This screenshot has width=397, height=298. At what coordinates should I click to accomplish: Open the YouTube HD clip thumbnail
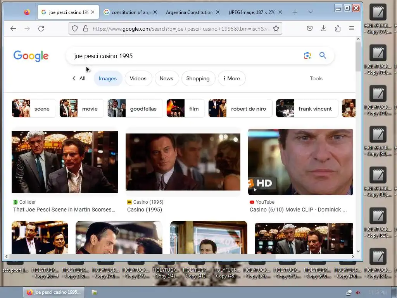pyautogui.click(x=300, y=162)
